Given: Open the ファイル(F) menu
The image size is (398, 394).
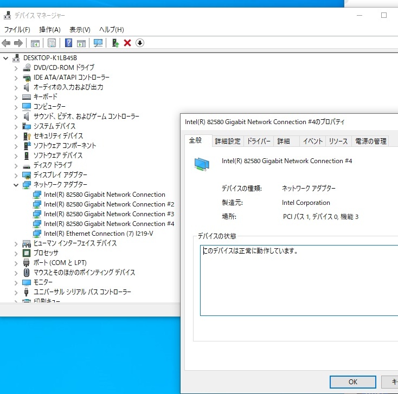Looking at the screenshot, I should 17,30.
